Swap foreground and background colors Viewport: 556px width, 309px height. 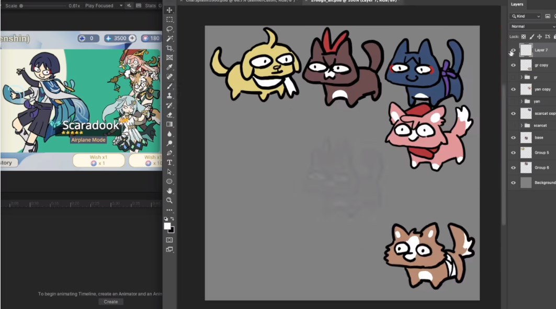pos(172,219)
